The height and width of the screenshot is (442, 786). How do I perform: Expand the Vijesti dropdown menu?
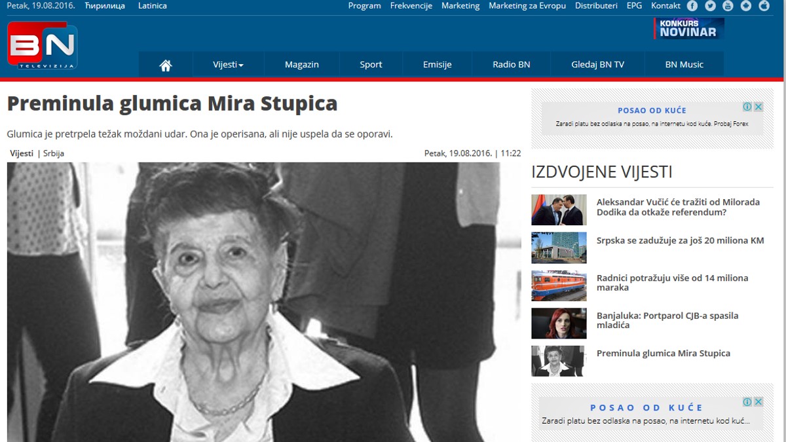click(x=227, y=64)
